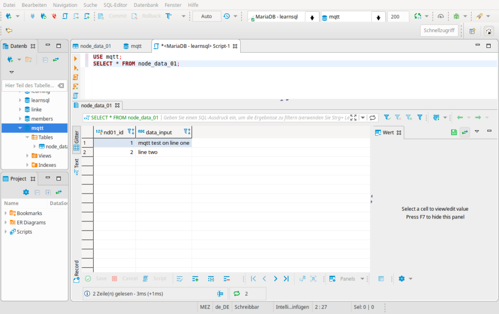Click the Schnellzugriff quick access field
Screen dimensions: 499x314
coord(439,30)
